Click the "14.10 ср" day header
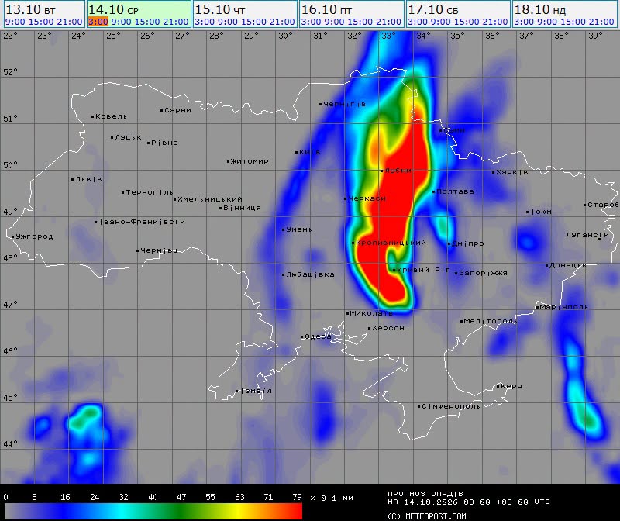This screenshot has height=521, width=620. pos(113,9)
